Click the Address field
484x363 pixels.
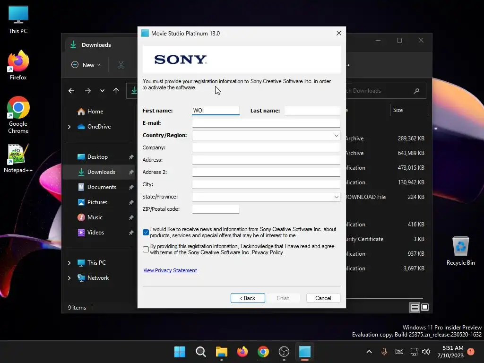pyautogui.click(x=266, y=160)
